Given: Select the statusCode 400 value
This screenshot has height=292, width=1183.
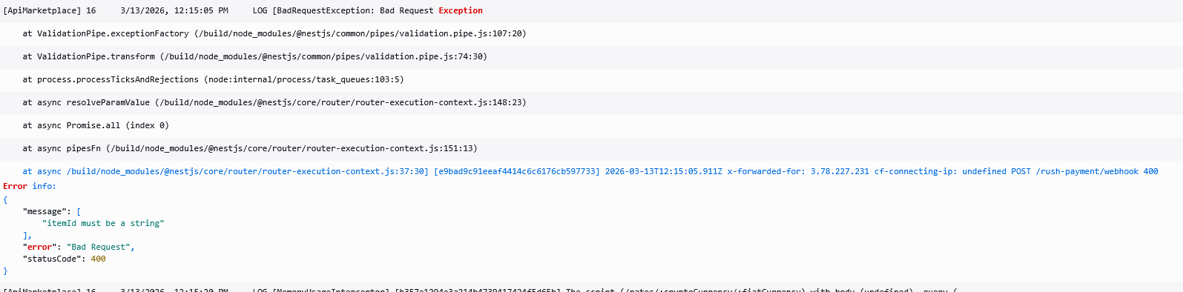Looking at the screenshot, I should 98,259.
